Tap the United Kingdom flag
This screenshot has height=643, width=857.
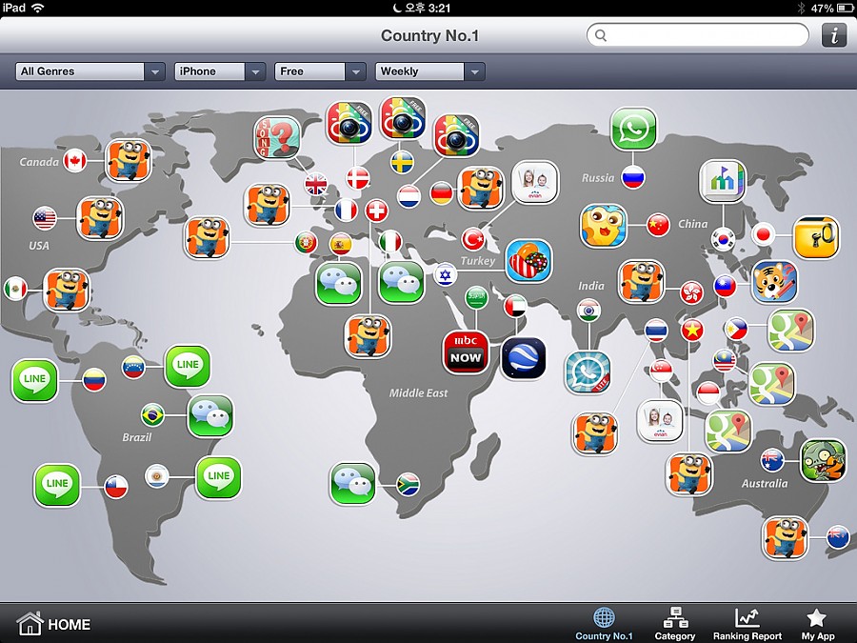316,184
